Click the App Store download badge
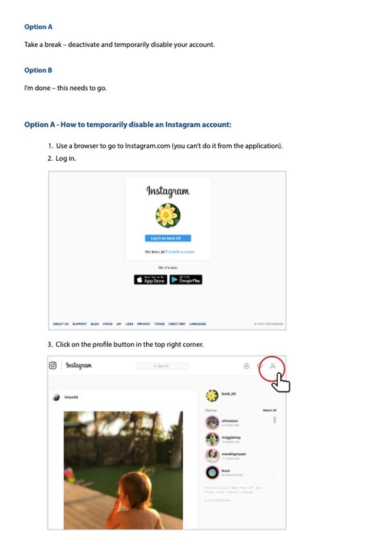Image resolution: width=391 pixels, height=553 pixels. click(151, 280)
